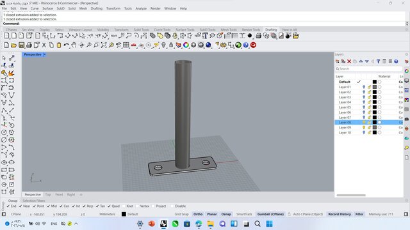The image size is (410, 230).
Task: Switch to the Drafting toolbar tab
Action: tap(271, 30)
